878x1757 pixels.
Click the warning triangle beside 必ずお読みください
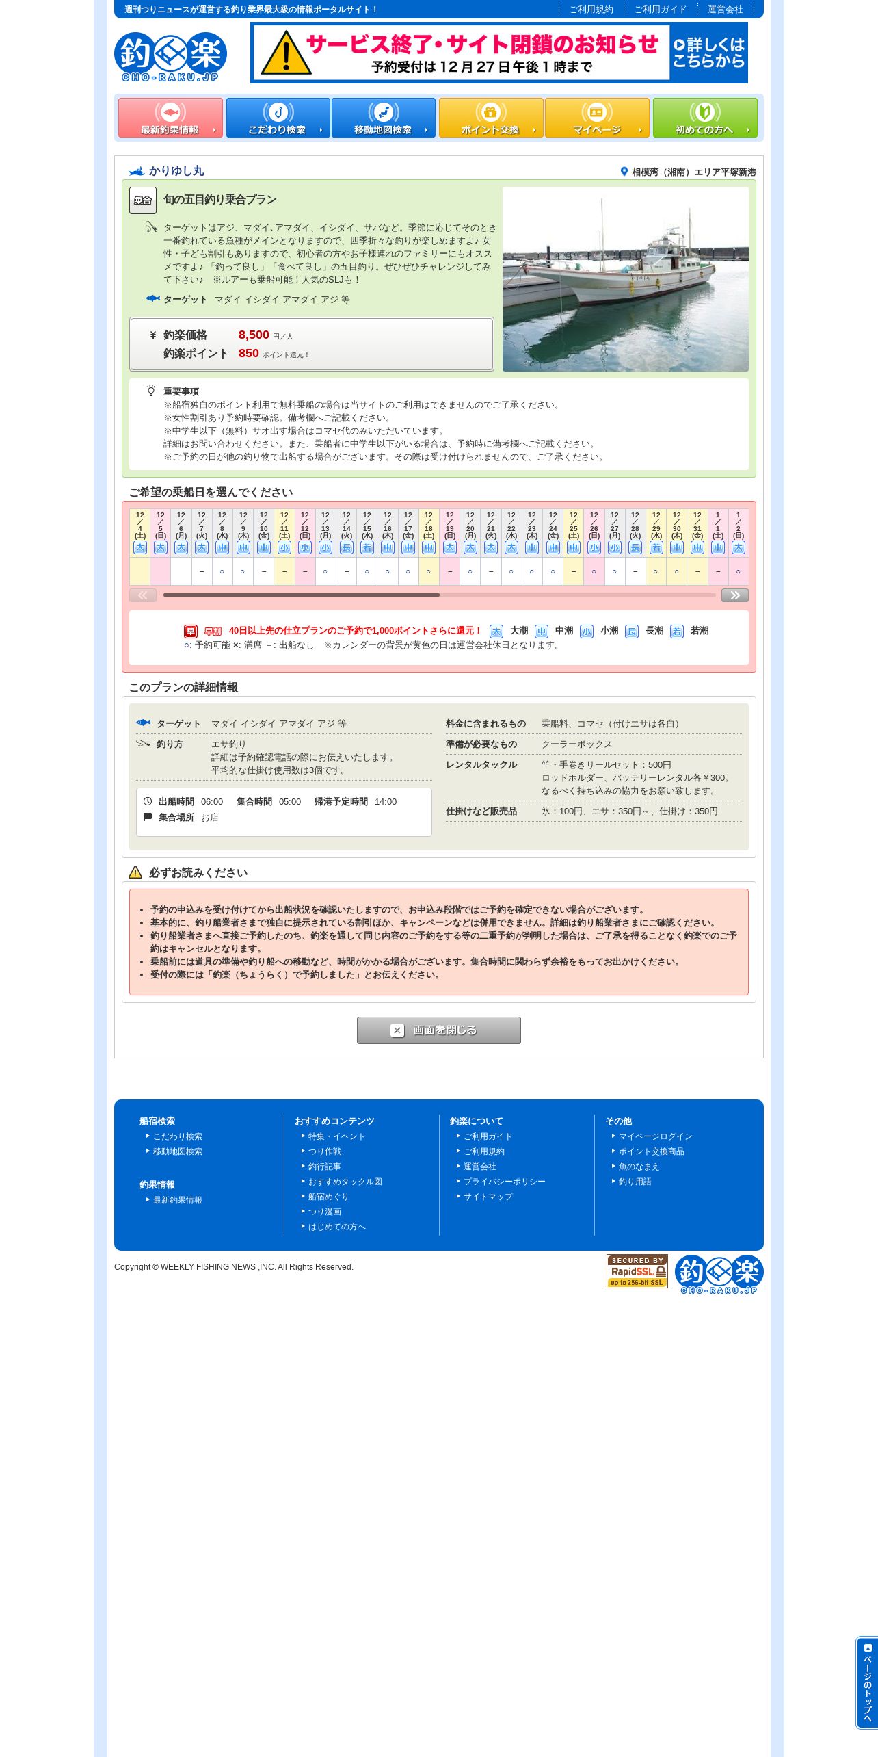click(135, 872)
